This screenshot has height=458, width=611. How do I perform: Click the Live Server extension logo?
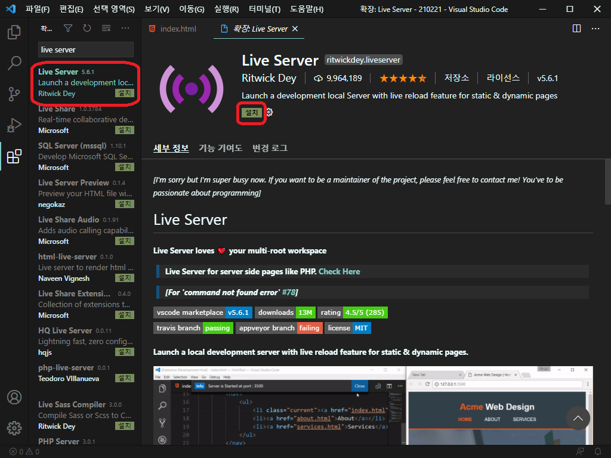192,89
